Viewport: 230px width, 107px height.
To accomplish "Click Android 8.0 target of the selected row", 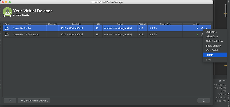I will [x=120, y=28].
